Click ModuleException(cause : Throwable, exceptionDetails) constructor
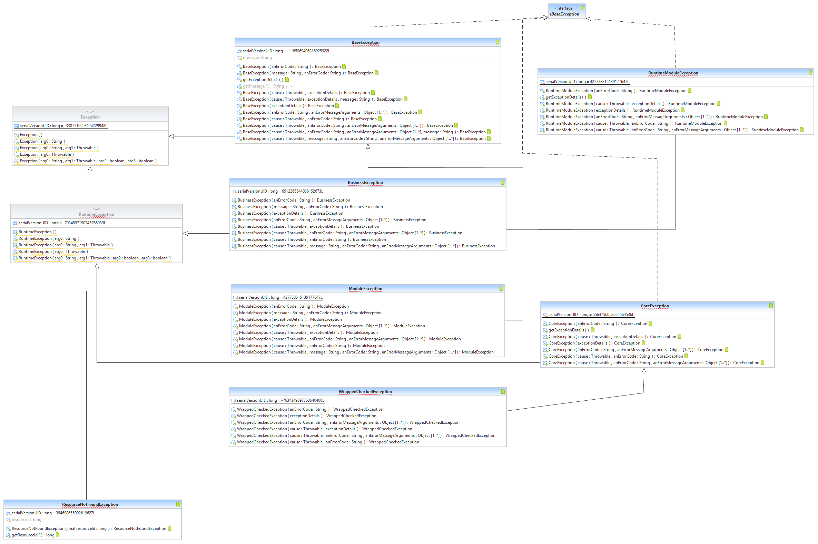Screen dimensions: 818x544 tap(308, 332)
